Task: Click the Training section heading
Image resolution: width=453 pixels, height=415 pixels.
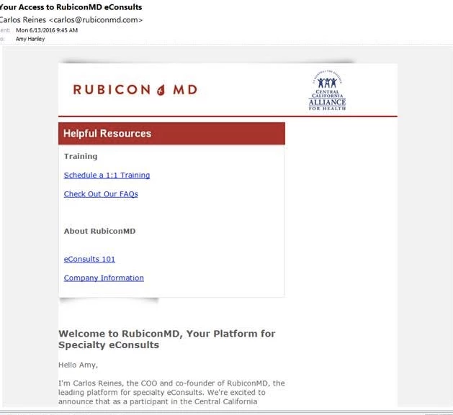Action: [81, 156]
